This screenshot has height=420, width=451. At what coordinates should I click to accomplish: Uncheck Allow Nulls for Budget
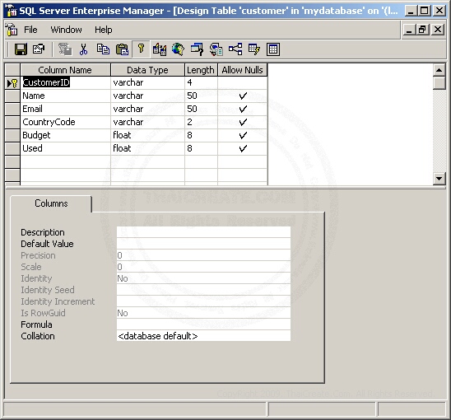point(243,135)
